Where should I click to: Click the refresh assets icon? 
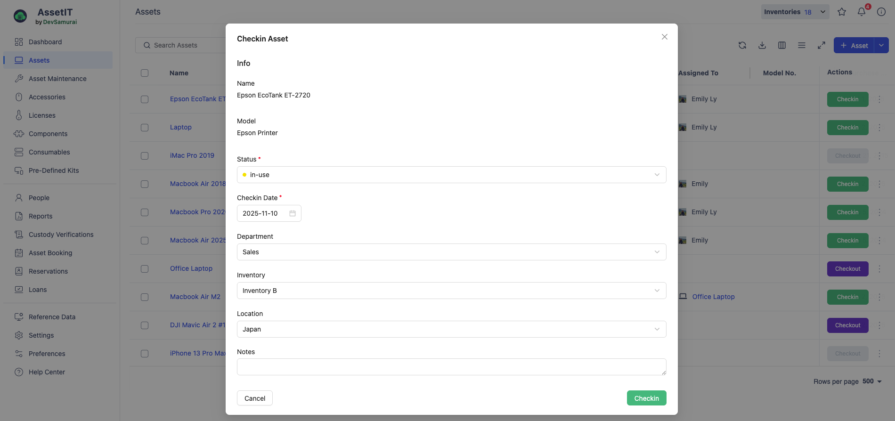click(742, 45)
